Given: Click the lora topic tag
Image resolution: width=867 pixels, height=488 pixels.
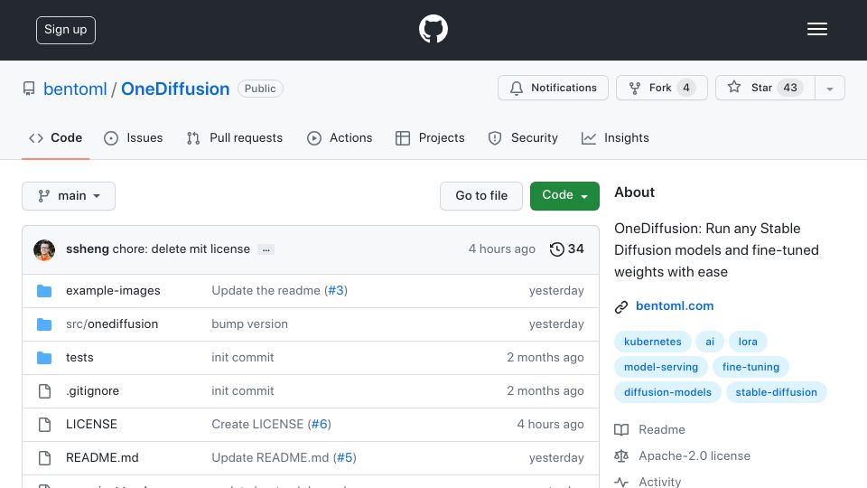Looking at the screenshot, I should 748,342.
